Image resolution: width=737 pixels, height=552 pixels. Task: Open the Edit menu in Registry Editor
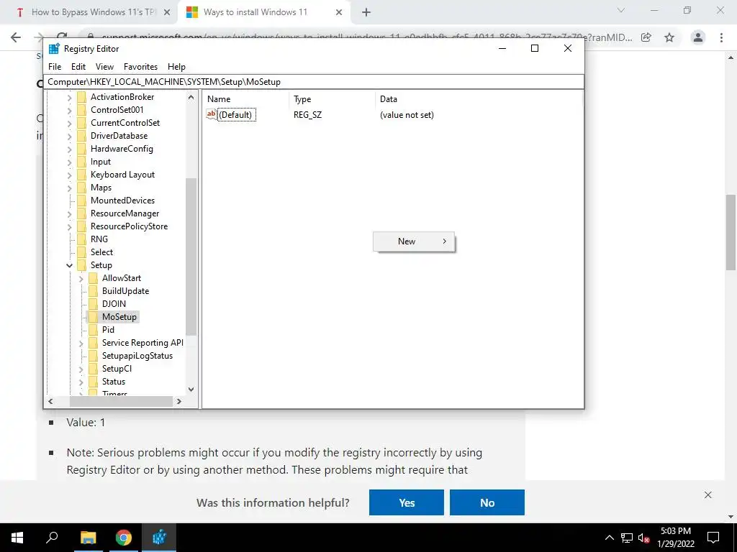pos(78,67)
